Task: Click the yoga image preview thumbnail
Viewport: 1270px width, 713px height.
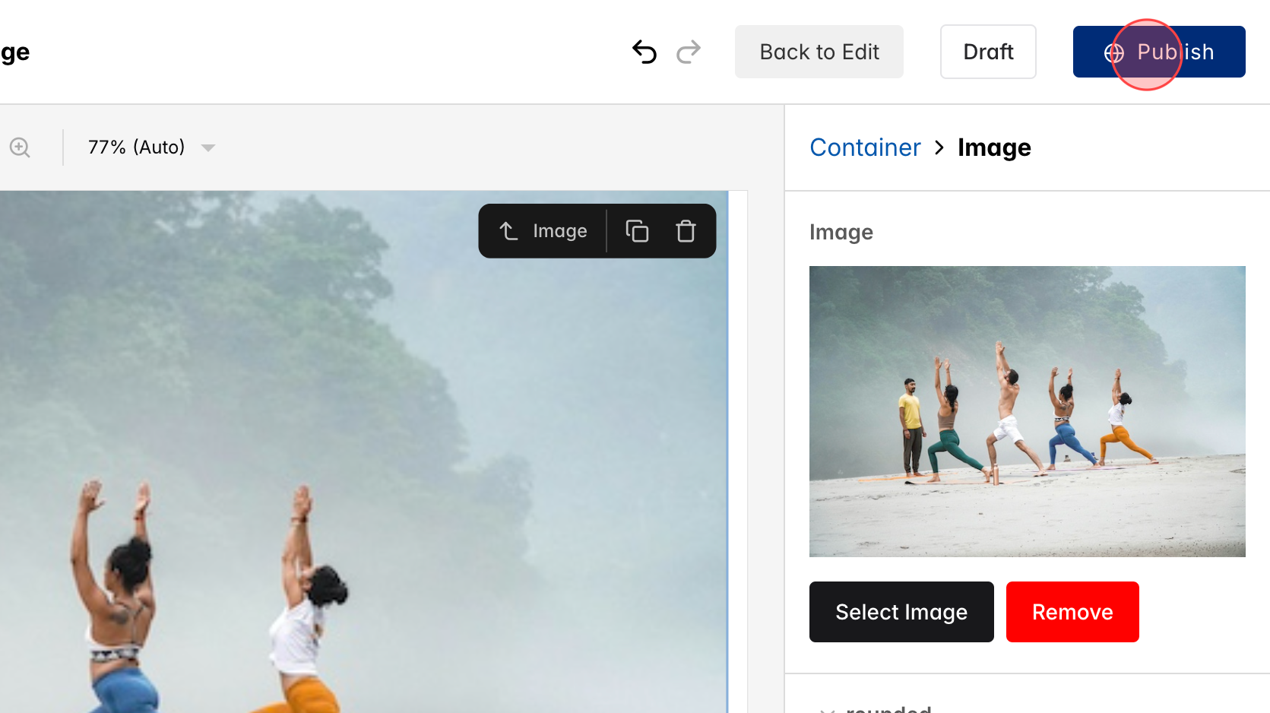Action: [x=1027, y=411]
